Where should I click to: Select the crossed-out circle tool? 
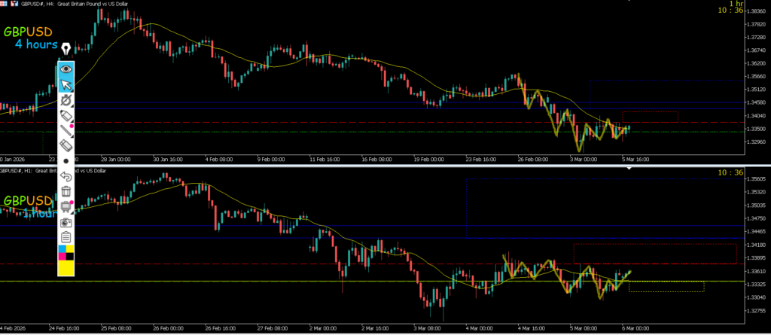click(66, 99)
